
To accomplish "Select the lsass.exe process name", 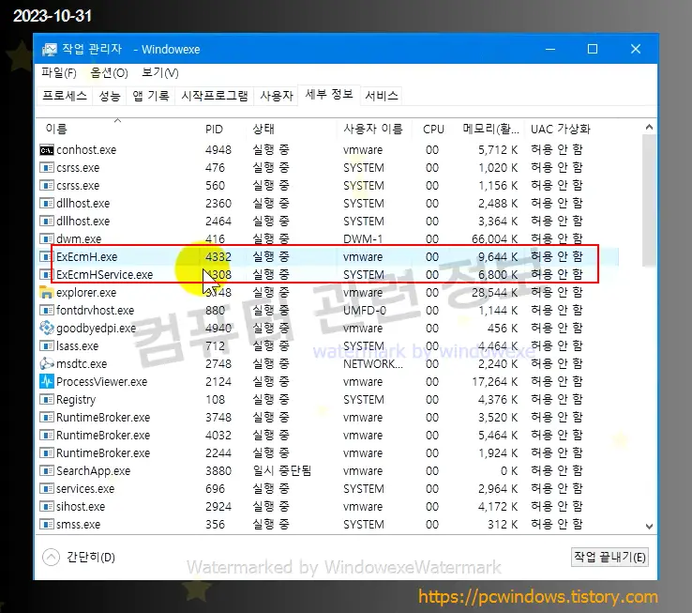I will 78,346.
